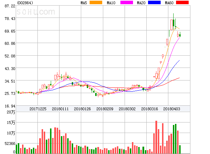The image size is (210, 154).
Task: Select the MA10 legend label
Action: pos(111,3)
